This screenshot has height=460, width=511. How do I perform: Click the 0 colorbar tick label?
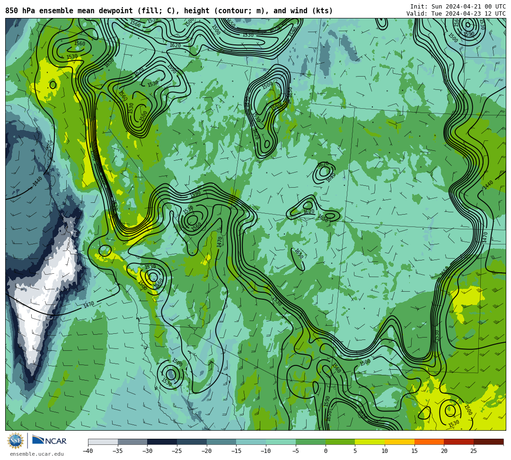click(x=326, y=451)
